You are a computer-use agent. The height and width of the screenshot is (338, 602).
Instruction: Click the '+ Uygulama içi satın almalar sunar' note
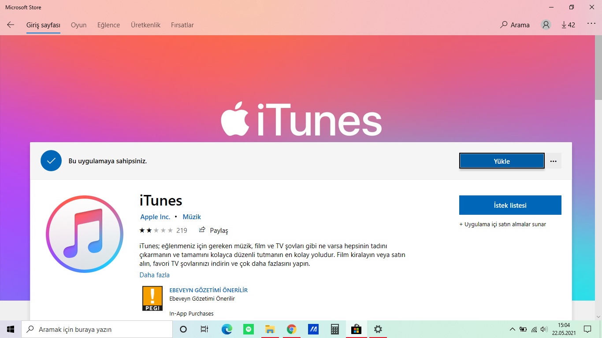tap(502, 224)
